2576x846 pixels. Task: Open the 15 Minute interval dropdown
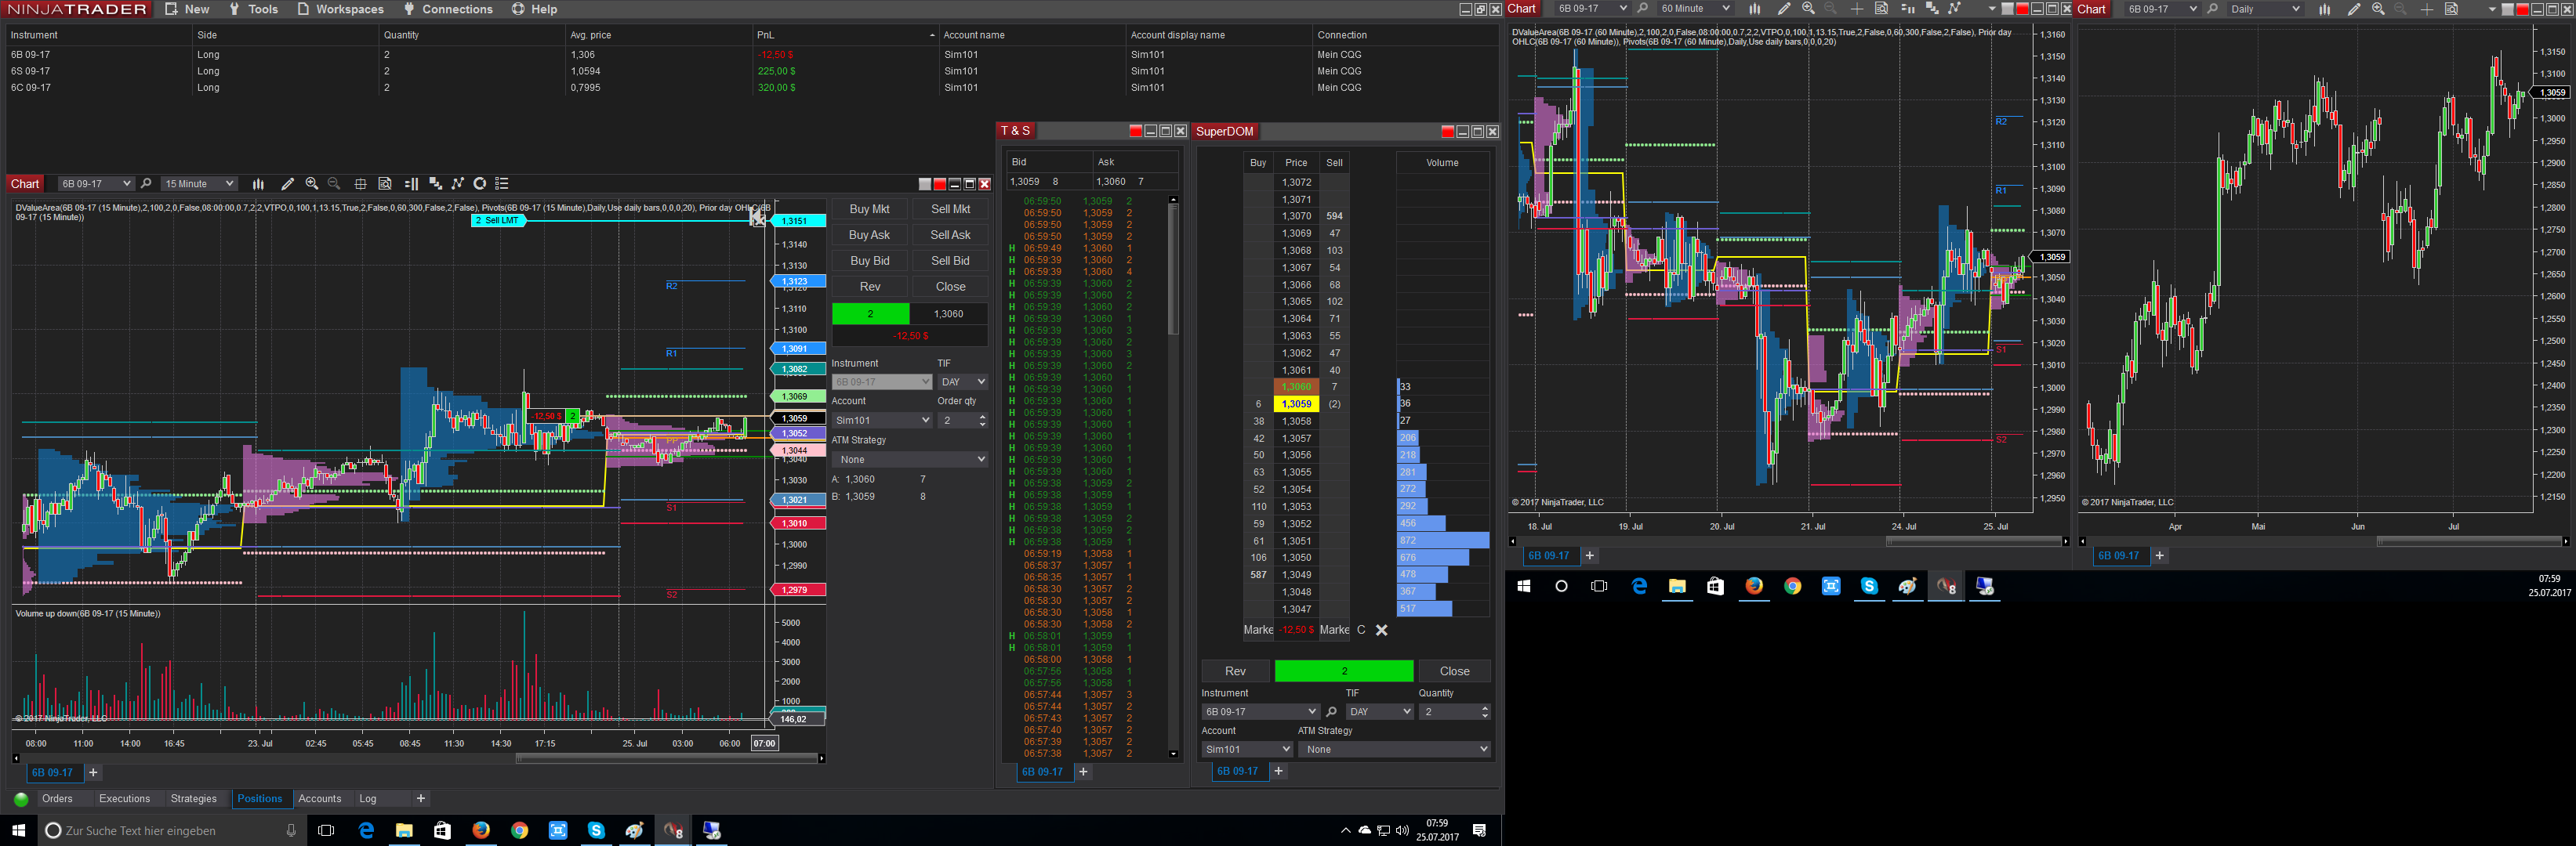199,184
